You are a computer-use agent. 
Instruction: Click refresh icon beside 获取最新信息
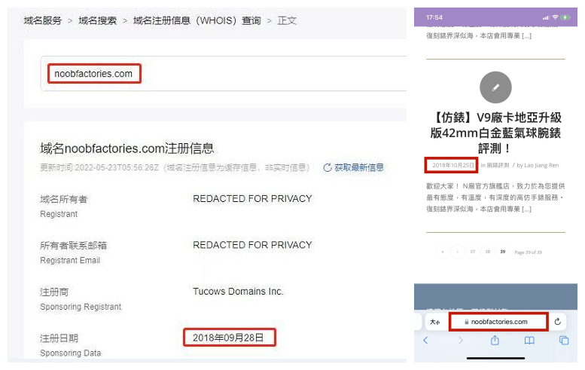pyautogui.click(x=328, y=167)
